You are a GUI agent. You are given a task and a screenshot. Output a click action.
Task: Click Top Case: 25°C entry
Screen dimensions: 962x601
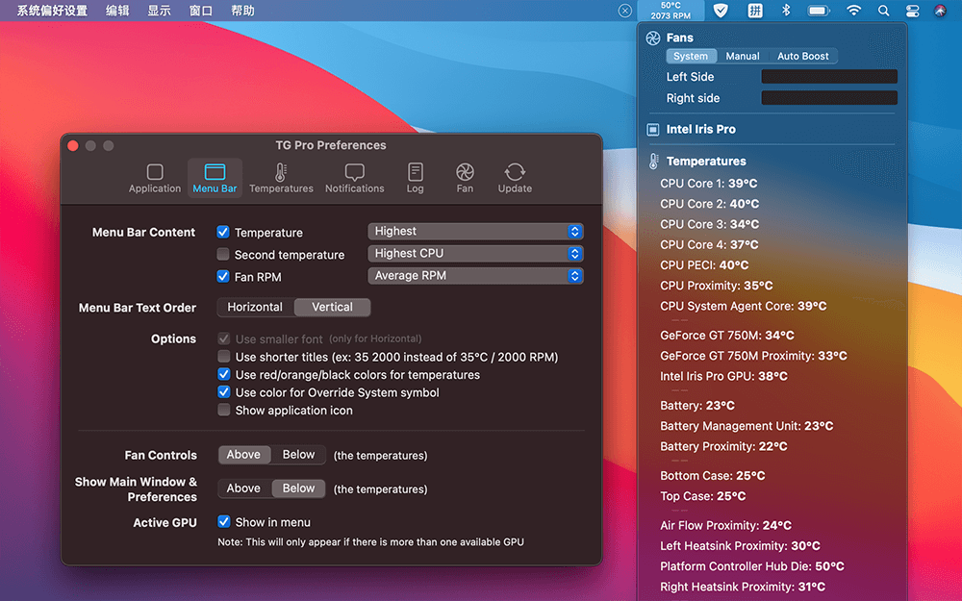pos(703,496)
